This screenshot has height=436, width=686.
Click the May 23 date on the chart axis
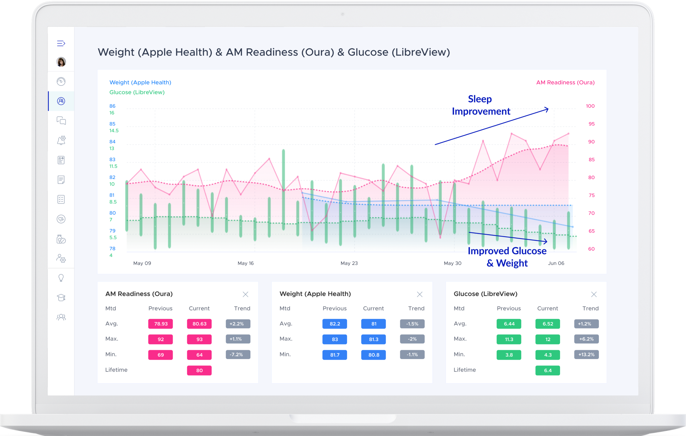tap(349, 263)
